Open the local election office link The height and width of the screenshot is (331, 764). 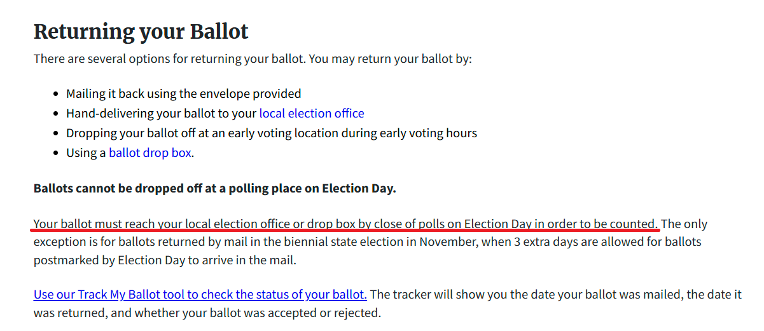(311, 114)
